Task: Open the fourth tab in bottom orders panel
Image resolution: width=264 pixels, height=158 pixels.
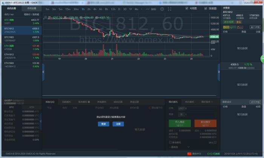Action: pyautogui.click(x=101, y=102)
